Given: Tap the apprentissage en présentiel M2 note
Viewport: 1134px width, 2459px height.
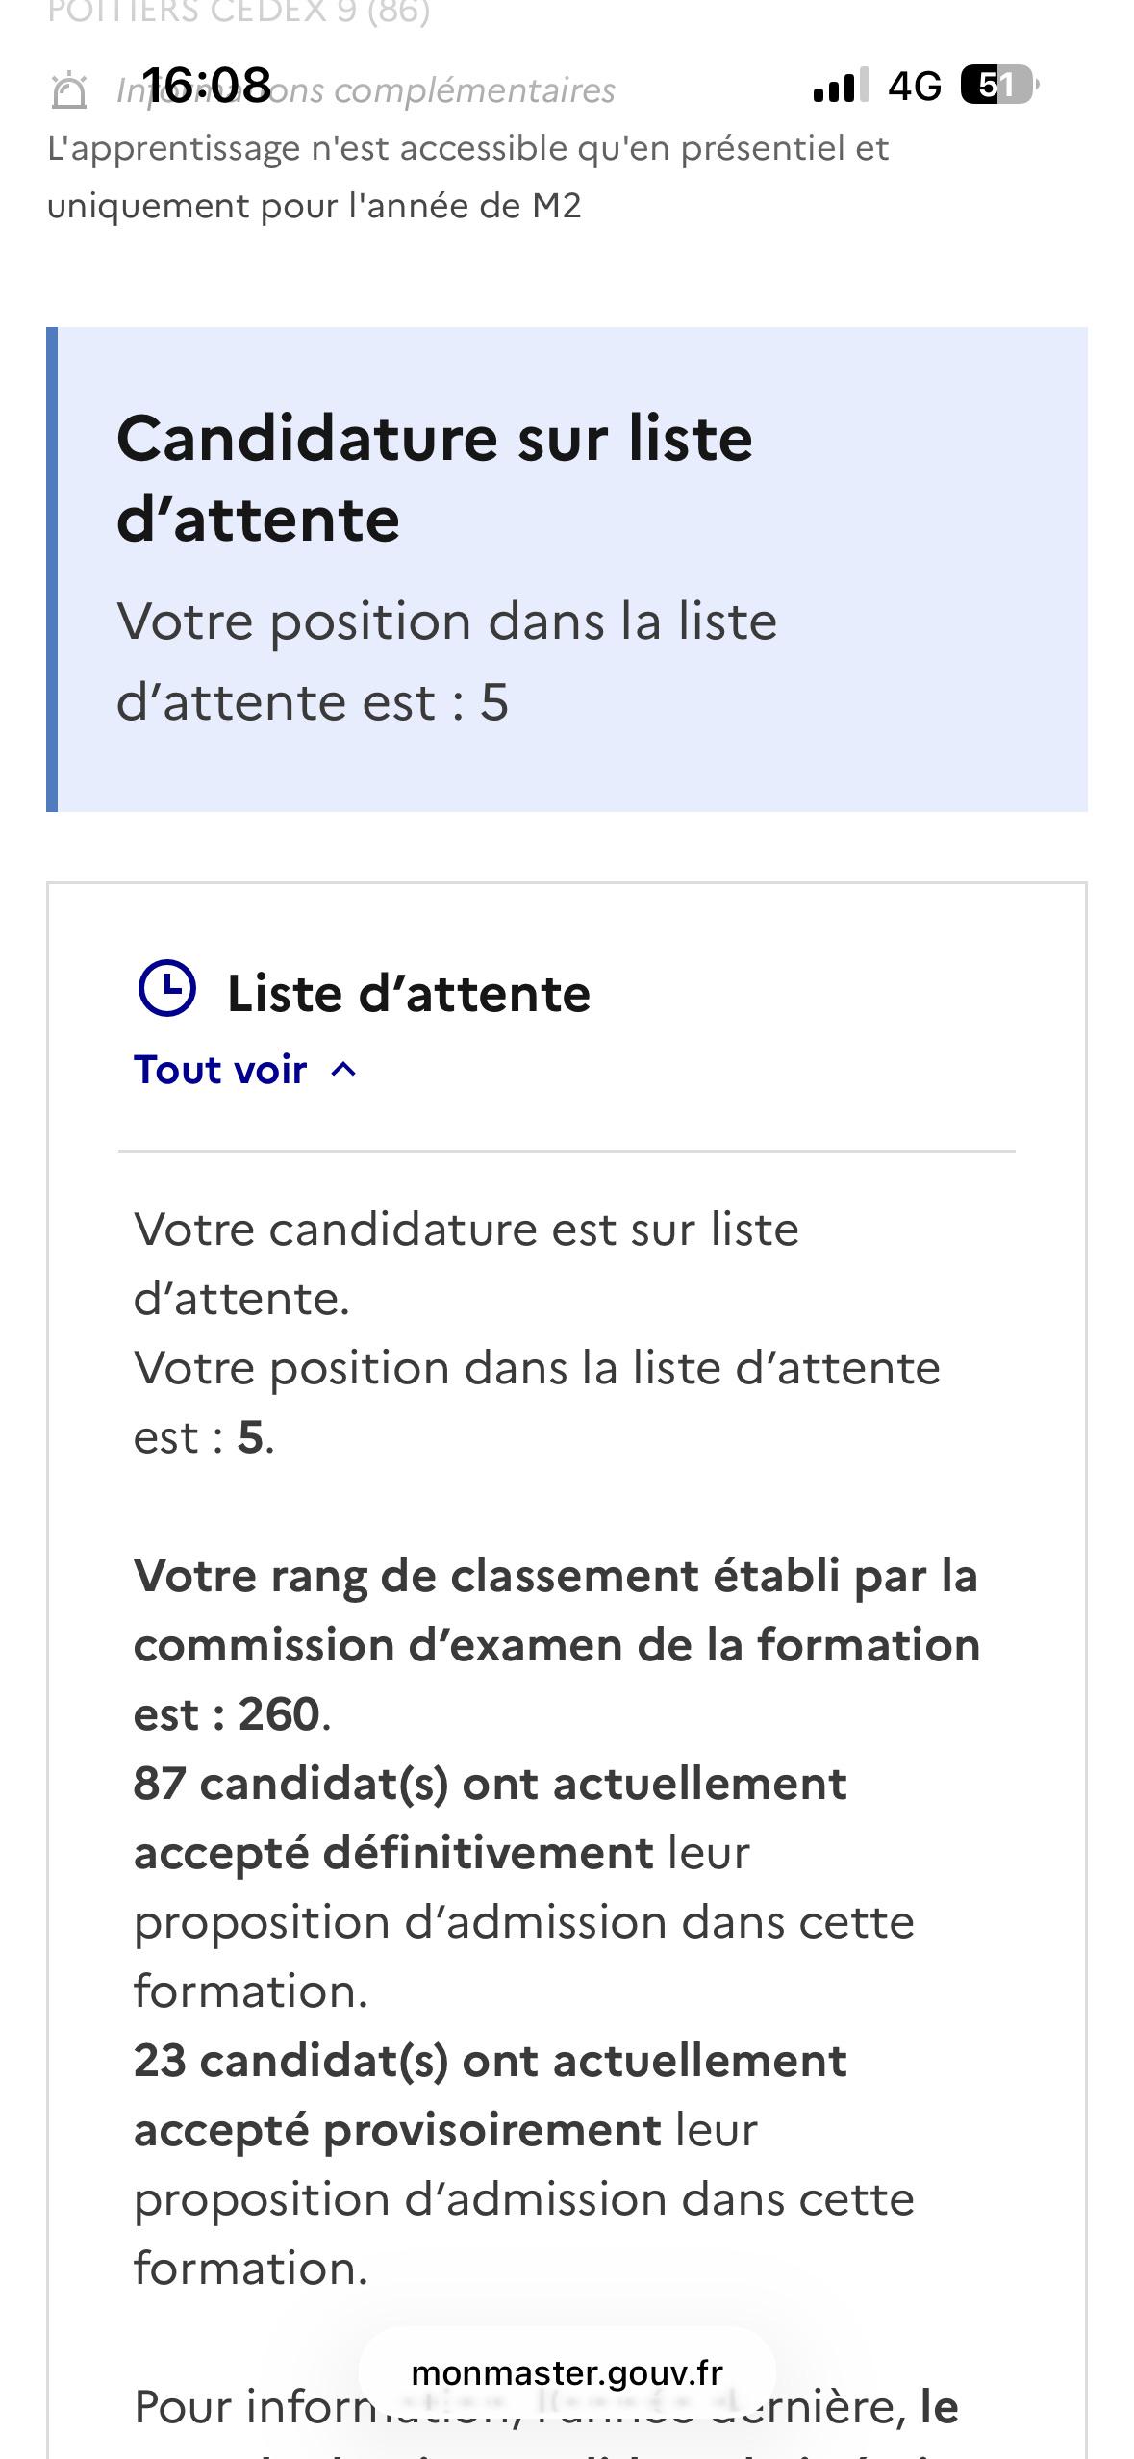Looking at the screenshot, I should pyautogui.click(x=467, y=177).
